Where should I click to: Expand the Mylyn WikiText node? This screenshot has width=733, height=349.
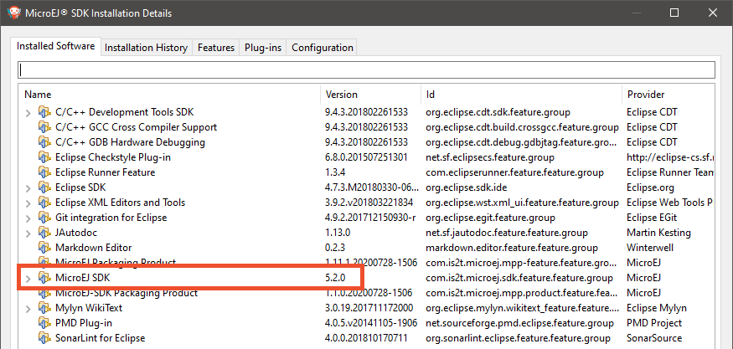[x=28, y=309]
